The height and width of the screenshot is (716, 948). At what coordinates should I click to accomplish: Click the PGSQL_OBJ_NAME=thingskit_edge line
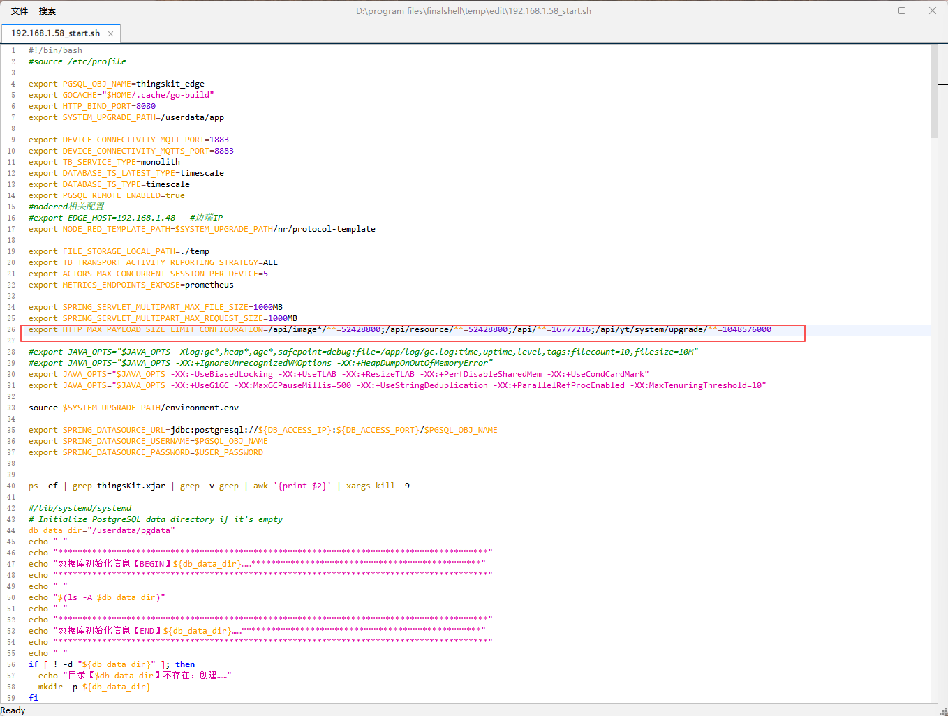[117, 84]
